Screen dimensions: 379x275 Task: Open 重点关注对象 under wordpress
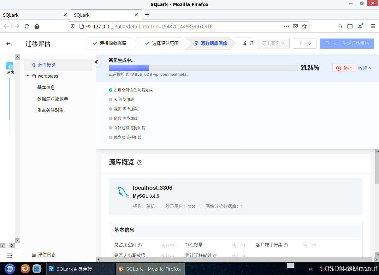(50, 110)
